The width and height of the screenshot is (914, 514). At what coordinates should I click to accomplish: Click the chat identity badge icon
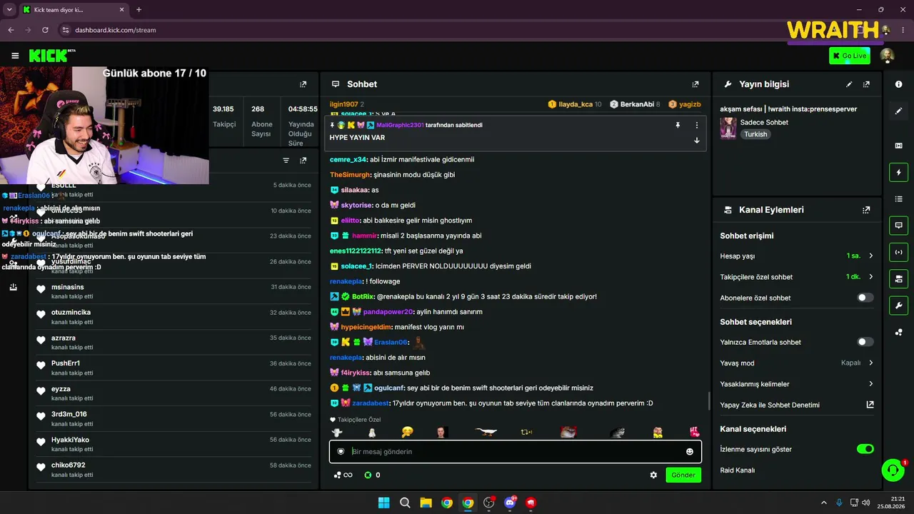click(x=341, y=451)
